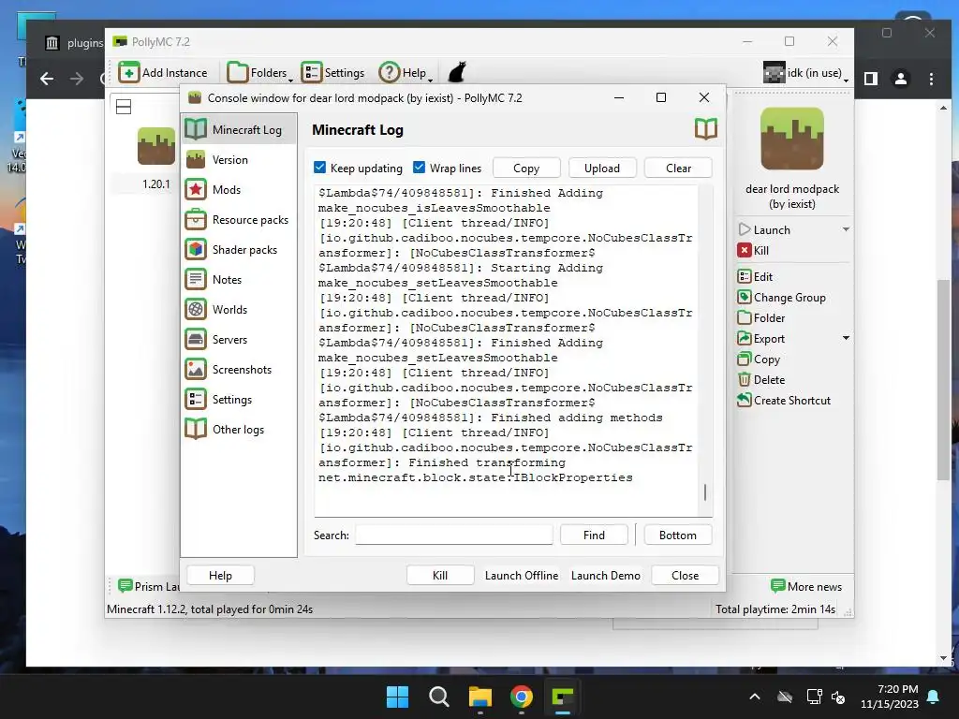Viewport: 959px width, 719px height.
Task: Click the browser profile icon
Action: coord(901,79)
